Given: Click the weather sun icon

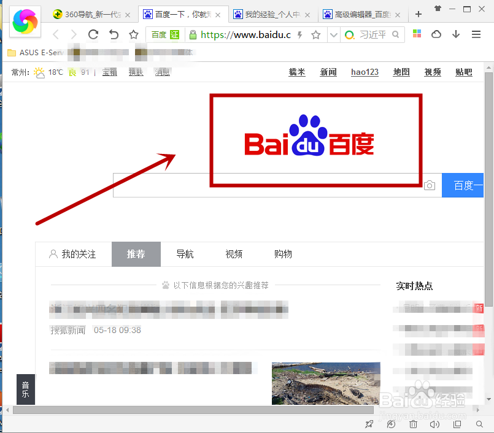Looking at the screenshot, I should (x=39, y=72).
